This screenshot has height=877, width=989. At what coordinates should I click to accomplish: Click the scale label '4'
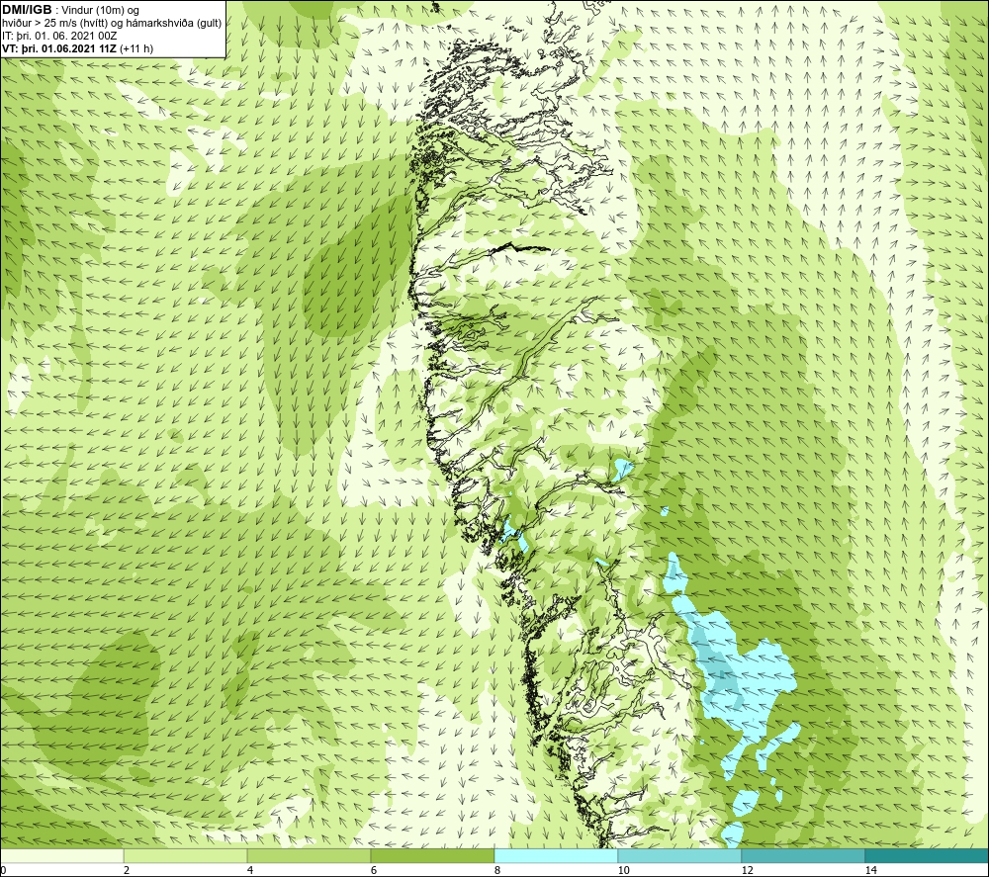250,870
